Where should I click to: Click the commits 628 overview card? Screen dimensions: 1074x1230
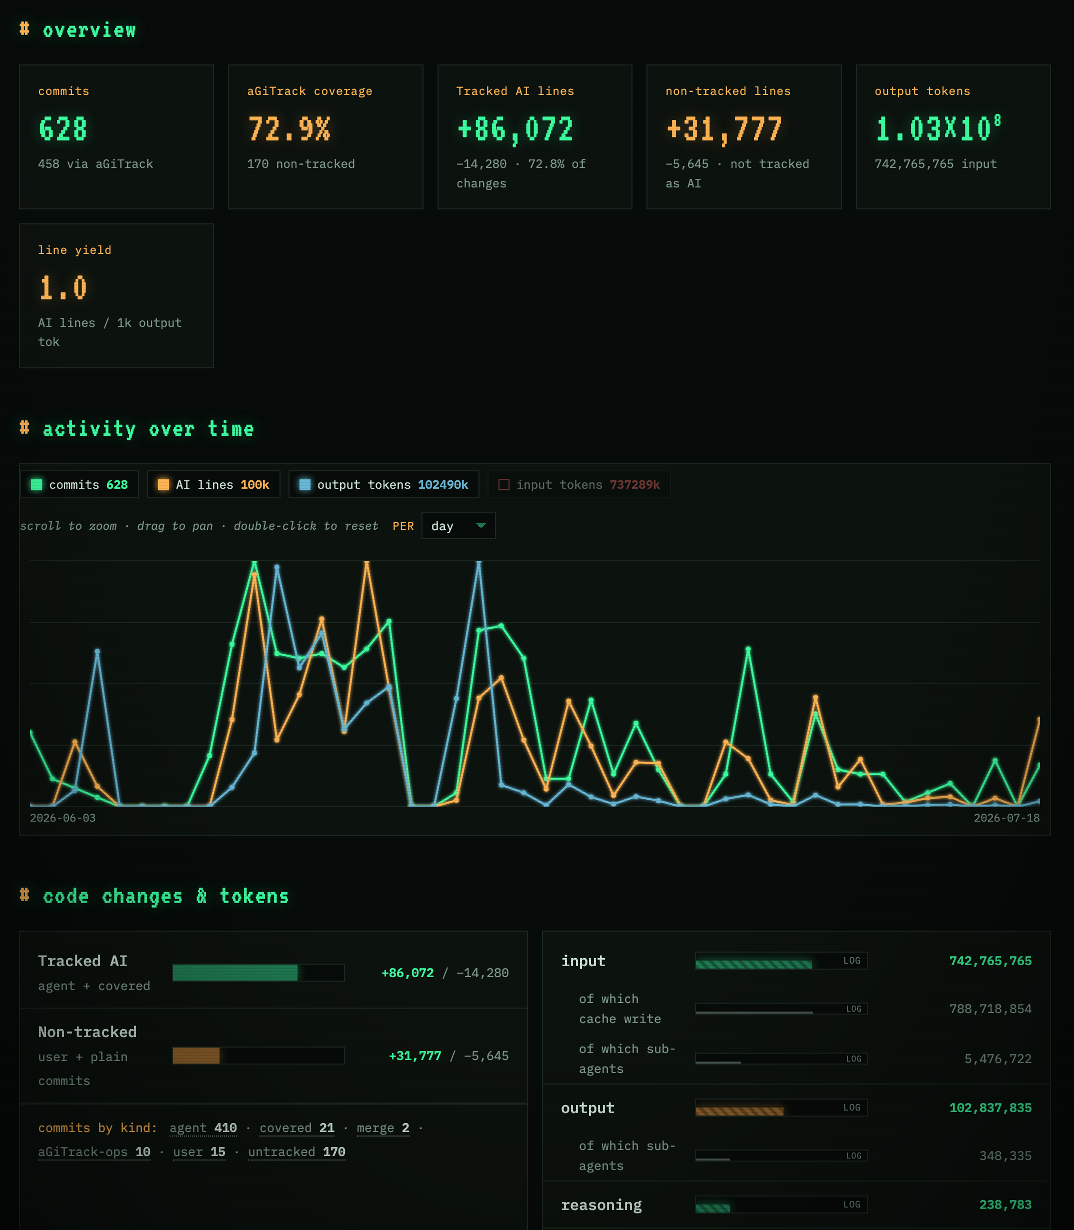click(116, 136)
